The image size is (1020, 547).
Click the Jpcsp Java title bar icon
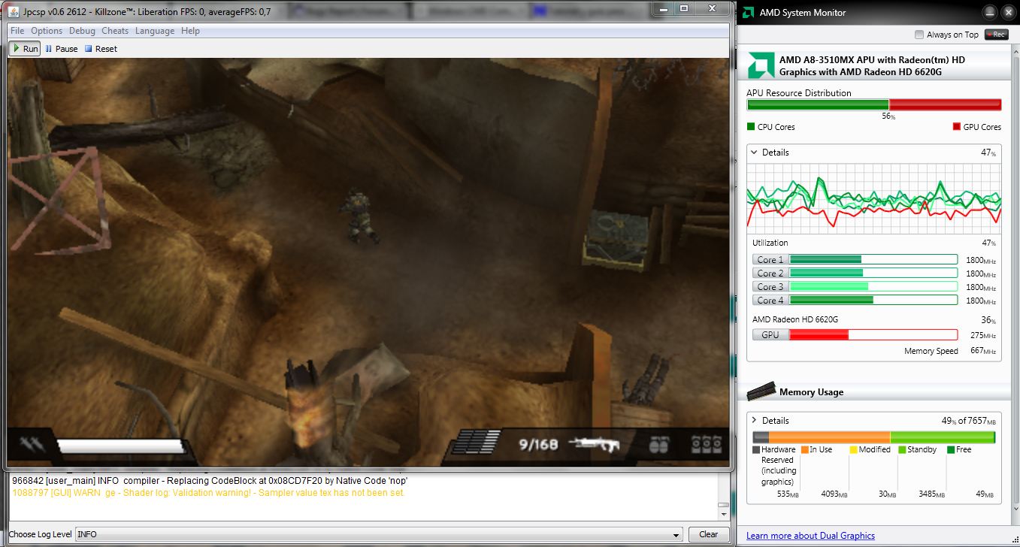(x=14, y=12)
